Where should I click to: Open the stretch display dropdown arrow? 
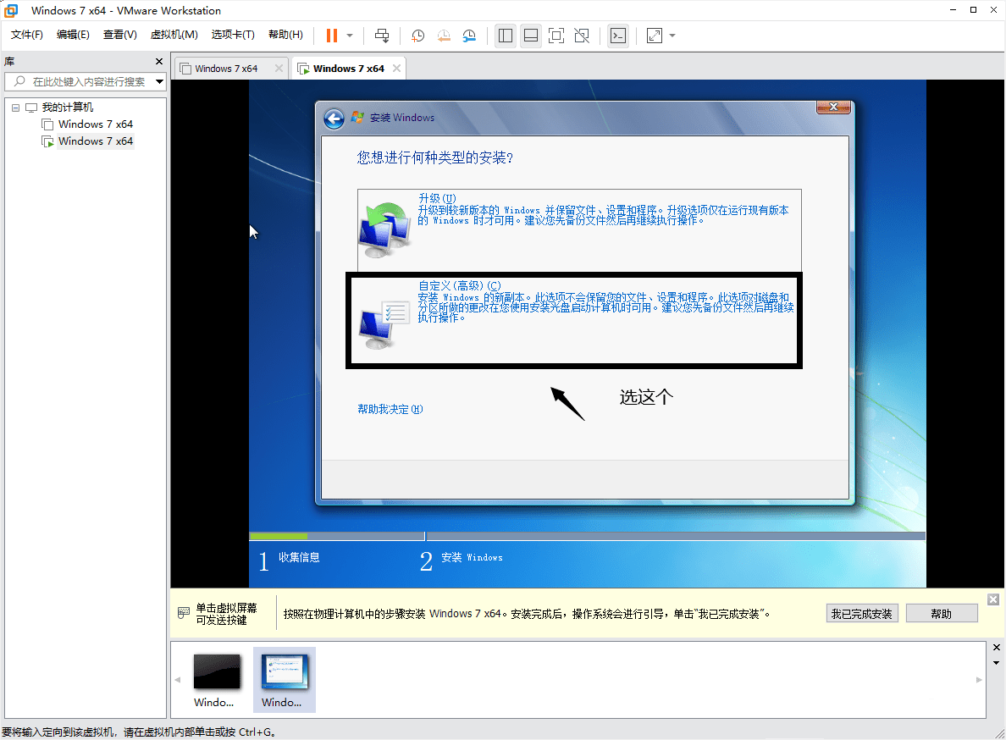pos(672,36)
